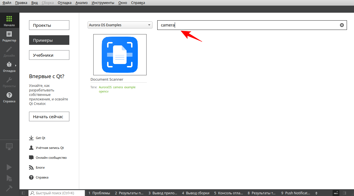
Task: Open the Вид menu
Action: click(34, 3)
